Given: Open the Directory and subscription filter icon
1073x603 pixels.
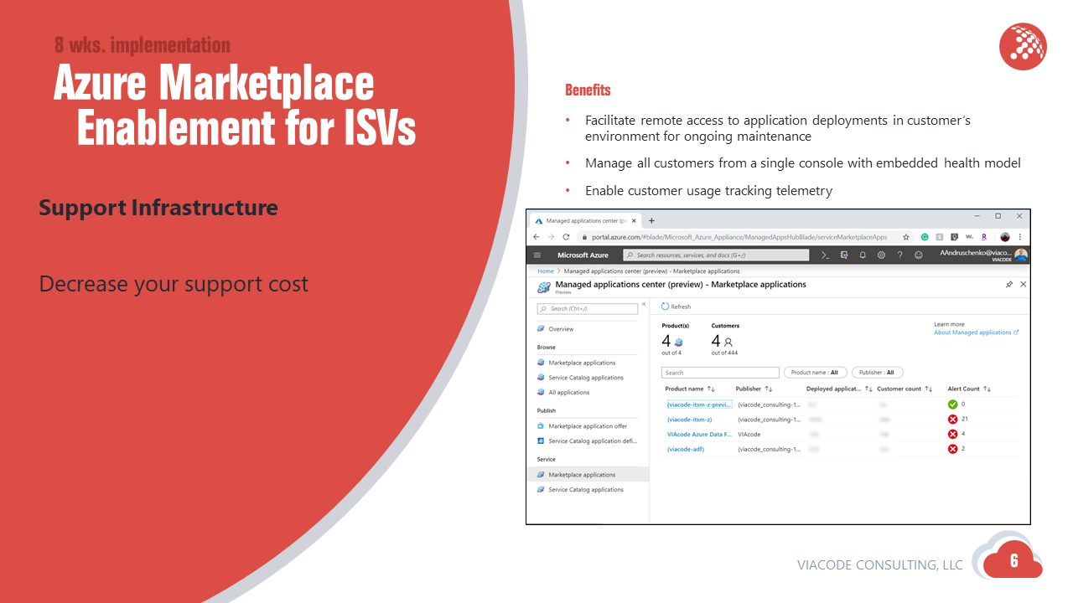Looking at the screenshot, I should coord(843,255).
